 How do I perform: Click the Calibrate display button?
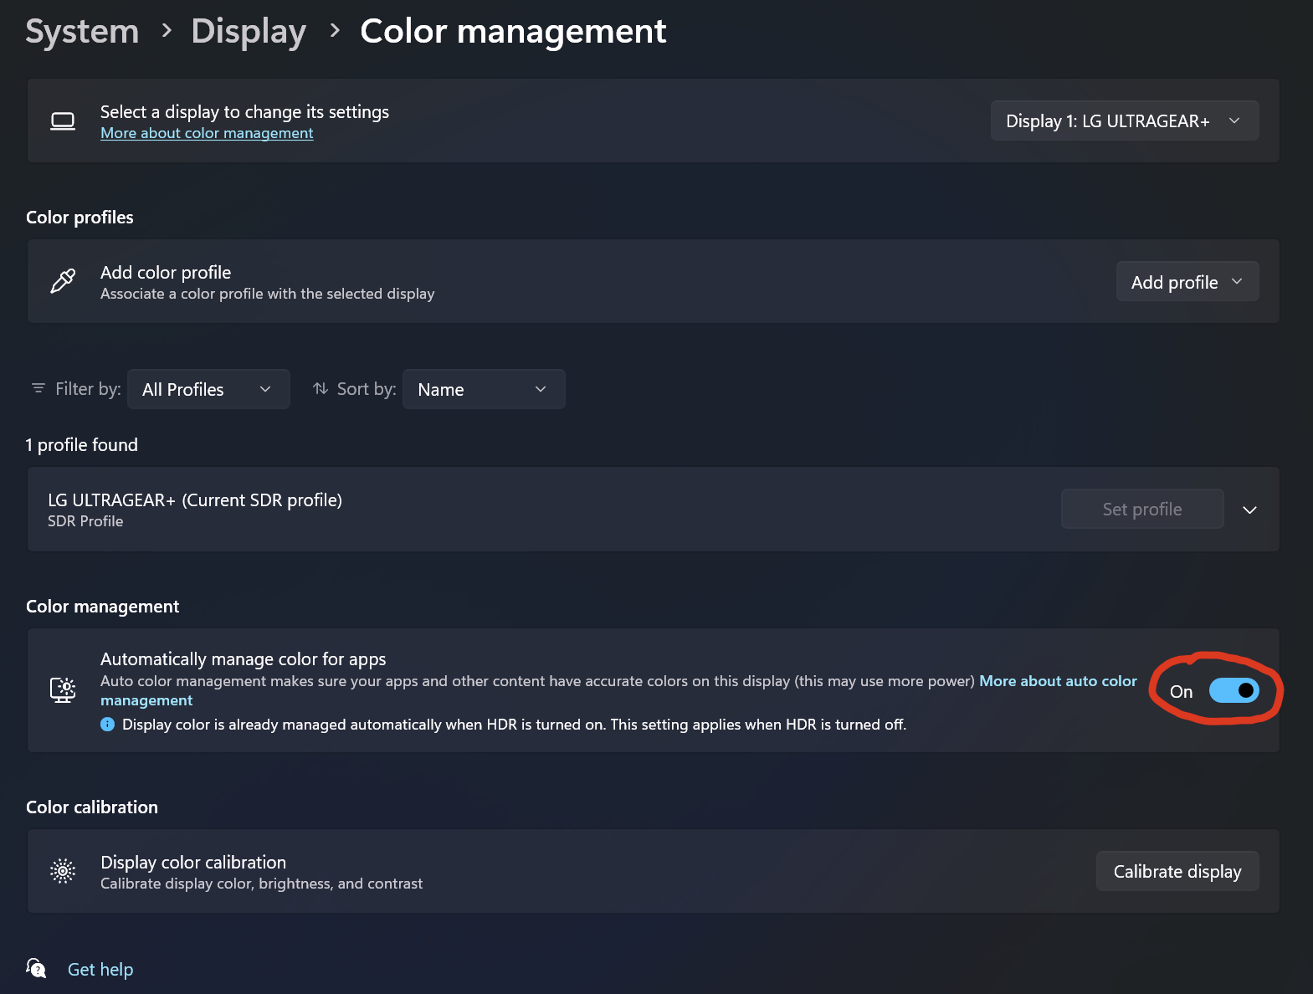click(x=1177, y=872)
